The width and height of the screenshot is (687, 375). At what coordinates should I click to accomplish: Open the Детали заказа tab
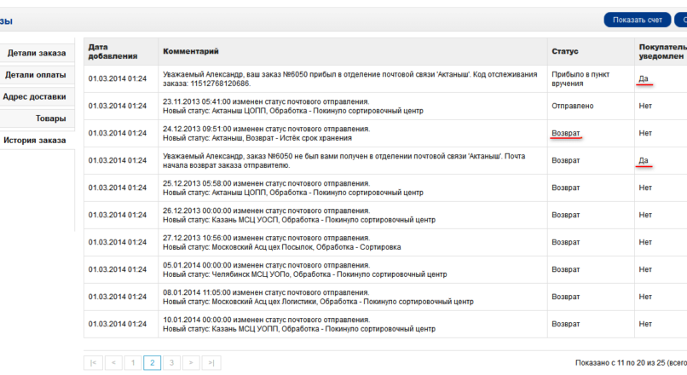pyautogui.click(x=37, y=53)
